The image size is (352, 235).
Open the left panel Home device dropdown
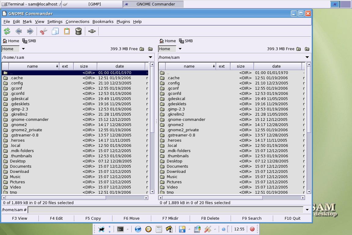(23, 49)
